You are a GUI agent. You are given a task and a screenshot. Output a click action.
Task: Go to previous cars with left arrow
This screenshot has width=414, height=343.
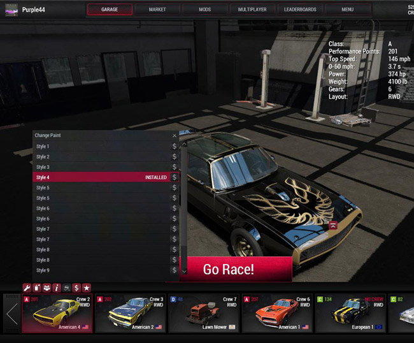coord(12,314)
